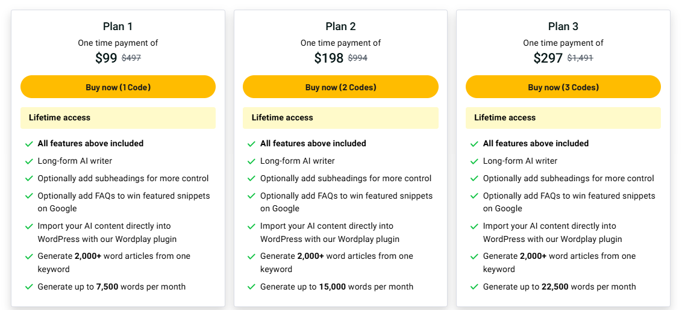This screenshot has width=682, height=310.
Task: Click the crossed-out $1,491 original price
Action: [x=580, y=58]
